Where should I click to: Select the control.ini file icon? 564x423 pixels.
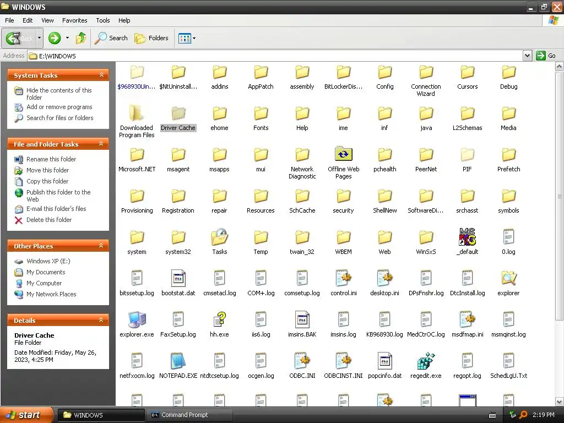click(x=344, y=278)
